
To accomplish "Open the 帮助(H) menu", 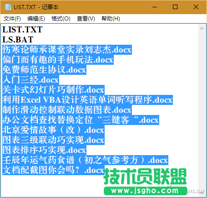I will point(111,19).
